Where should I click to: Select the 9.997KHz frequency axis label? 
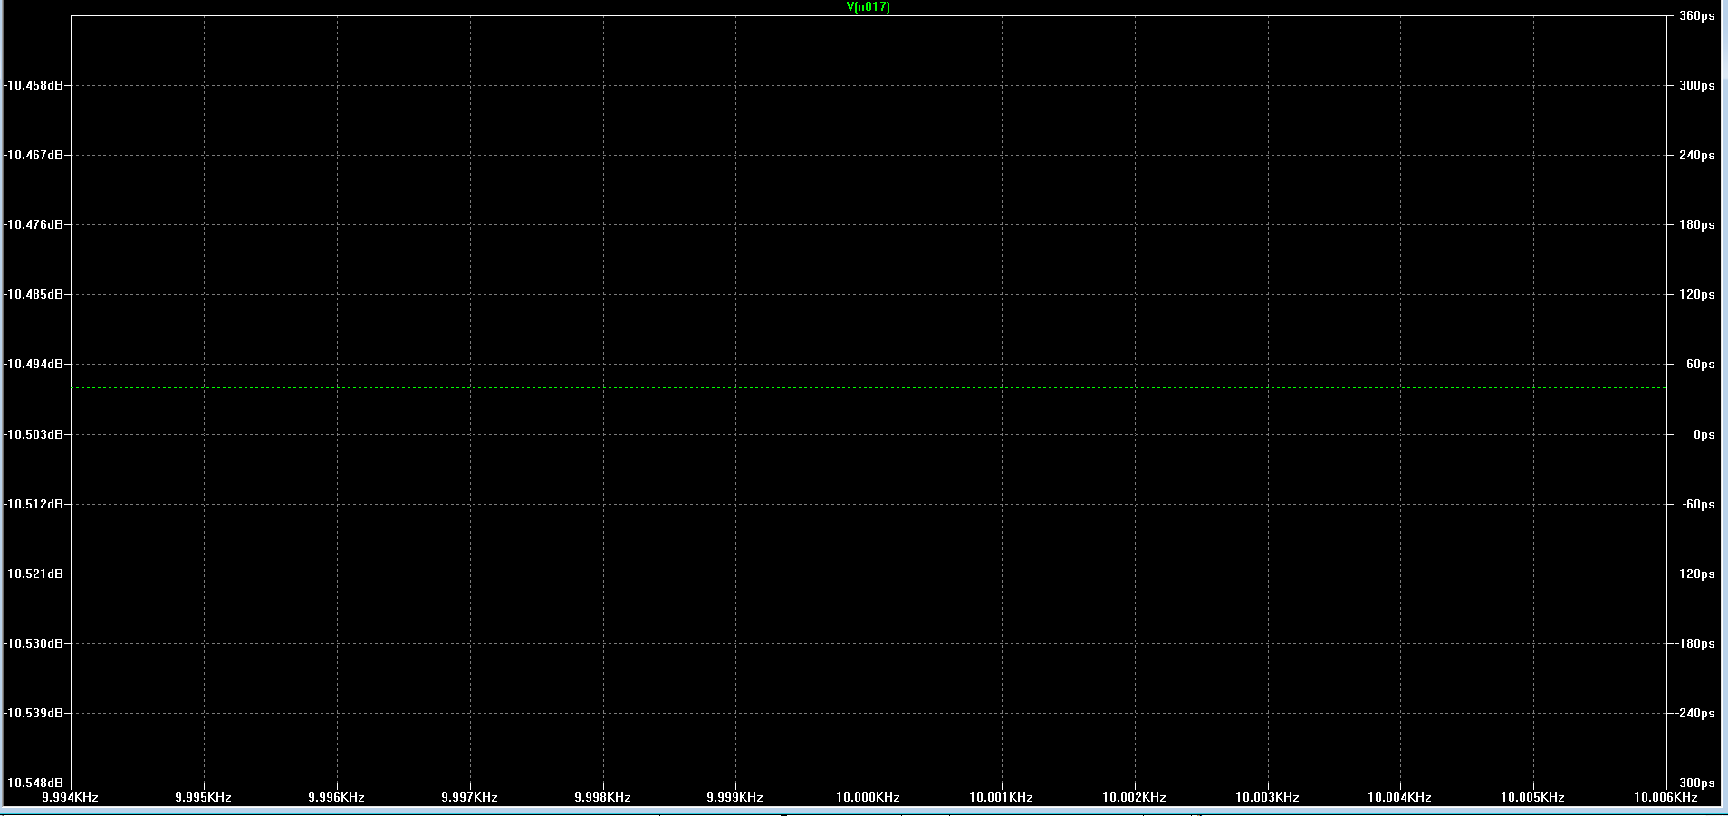point(470,797)
